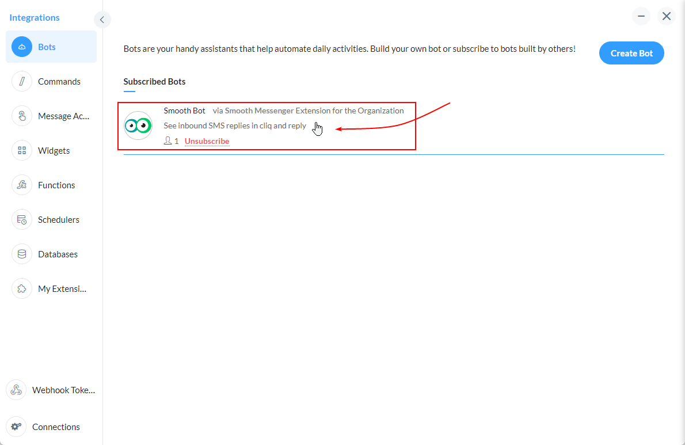Click the Widgets grid icon

click(x=22, y=150)
